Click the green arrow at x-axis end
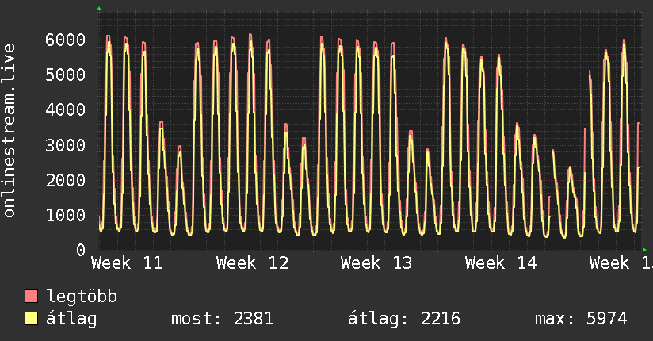The width and height of the screenshot is (653, 341). point(644,250)
